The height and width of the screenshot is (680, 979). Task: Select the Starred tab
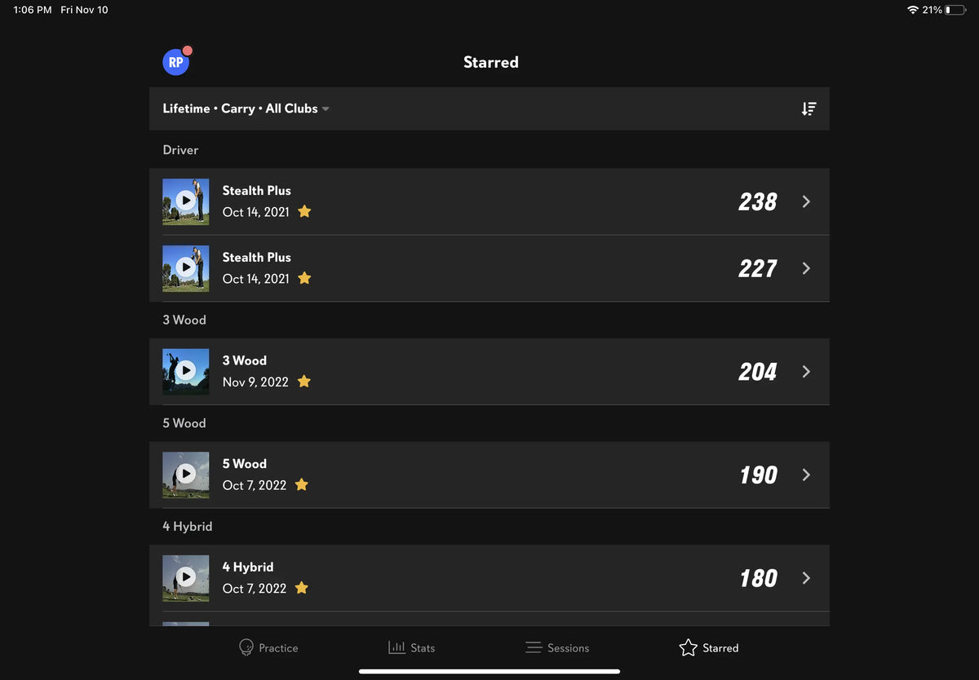708,647
